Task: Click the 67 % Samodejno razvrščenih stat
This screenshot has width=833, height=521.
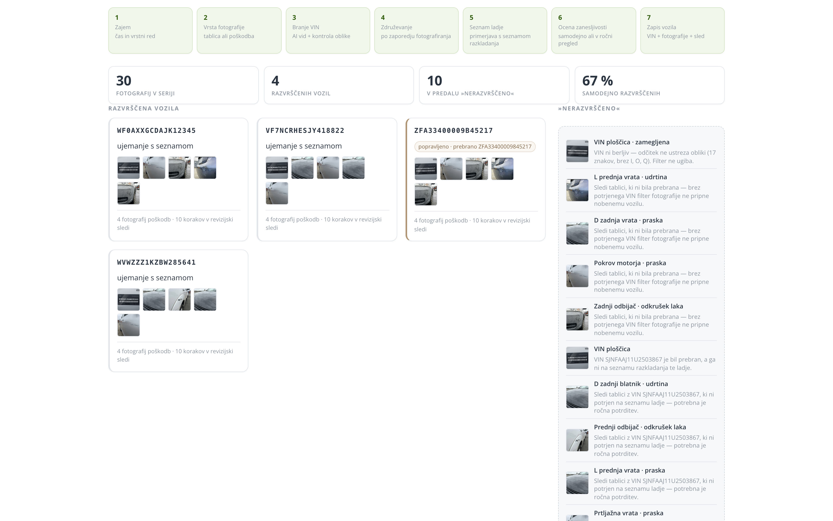Action: coord(649,85)
